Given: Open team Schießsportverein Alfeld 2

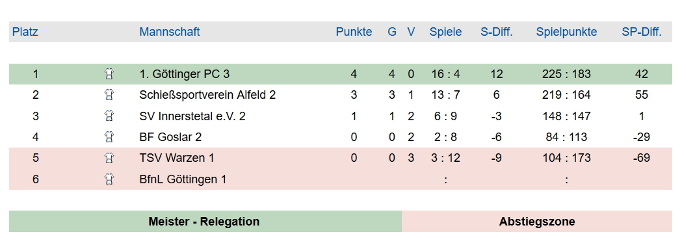Looking at the screenshot, I should (207, 95).
